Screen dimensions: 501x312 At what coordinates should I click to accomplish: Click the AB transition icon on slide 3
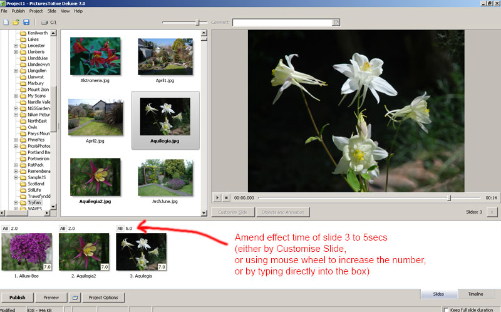120,229
